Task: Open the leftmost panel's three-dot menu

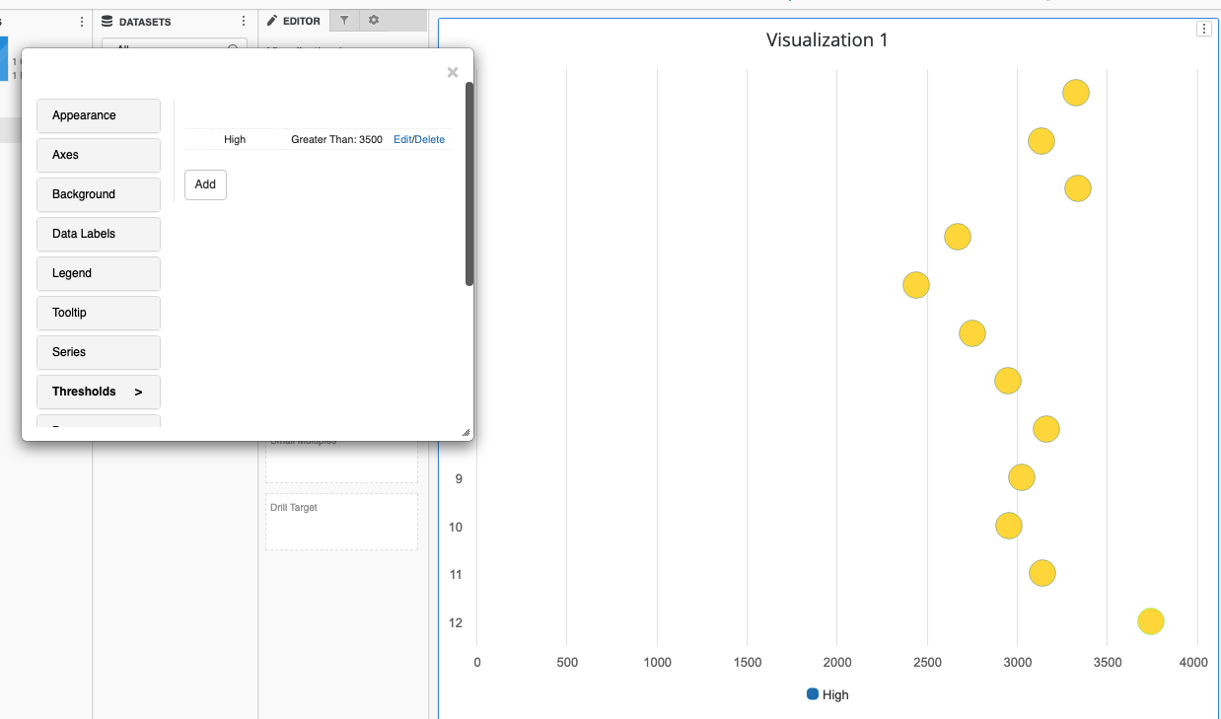Action: (82, 22)
